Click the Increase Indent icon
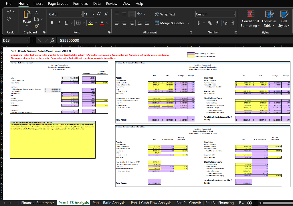Screen dimensions: 293x206 tap(146, 23)
